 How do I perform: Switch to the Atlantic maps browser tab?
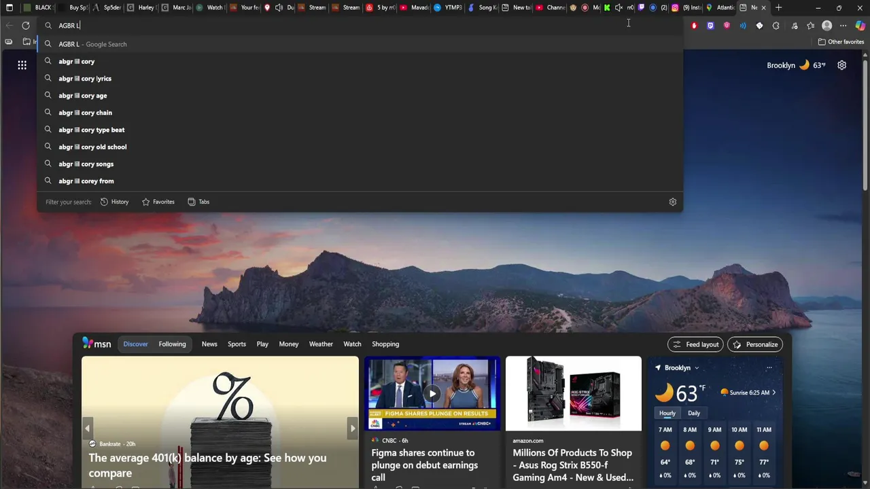[720, 7]
